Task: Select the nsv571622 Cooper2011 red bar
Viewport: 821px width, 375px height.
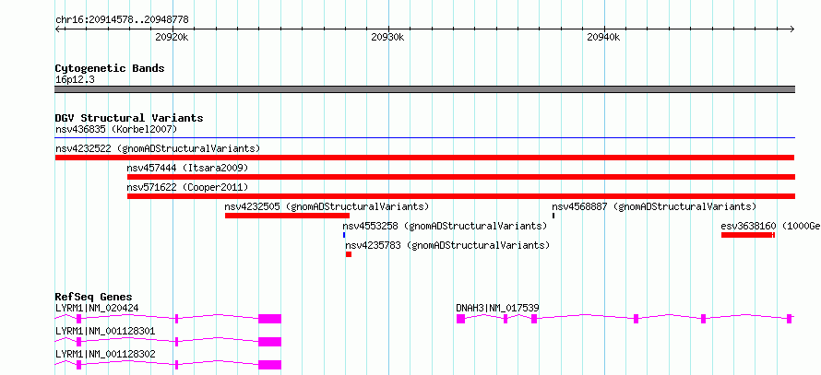Action: click(x=460, y=196)
